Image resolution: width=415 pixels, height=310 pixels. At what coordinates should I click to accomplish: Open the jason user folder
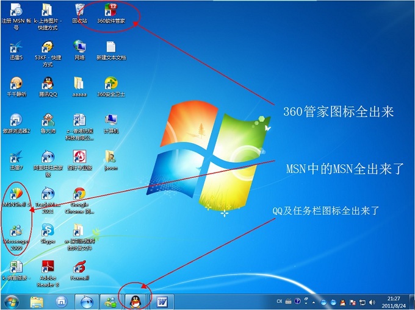110,157
